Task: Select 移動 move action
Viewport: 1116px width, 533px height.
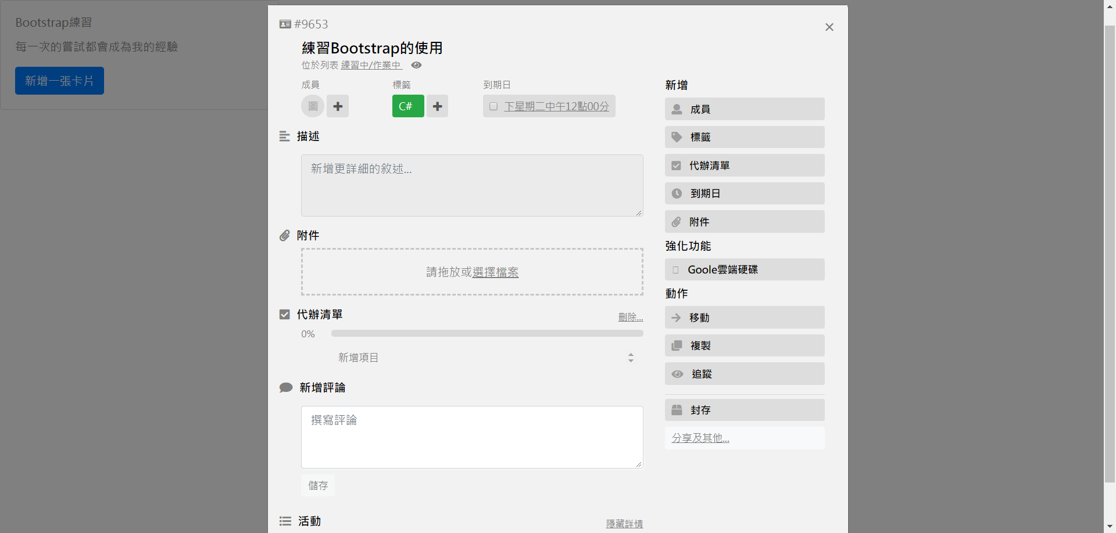Action: pos(744,318)
